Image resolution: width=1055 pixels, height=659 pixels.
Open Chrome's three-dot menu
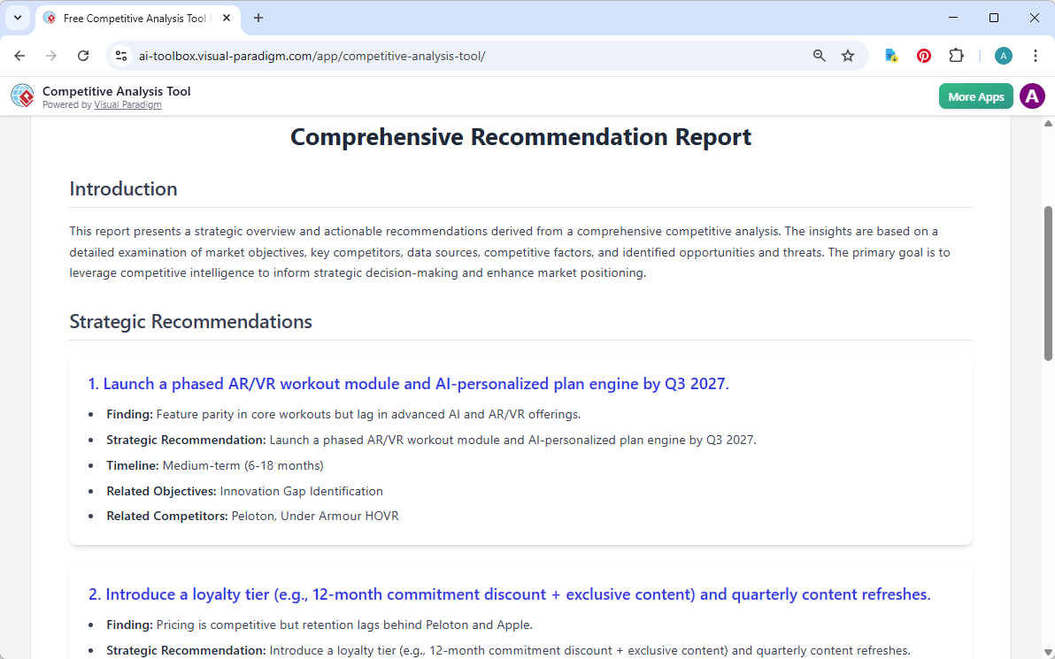tap(1036, 55)
